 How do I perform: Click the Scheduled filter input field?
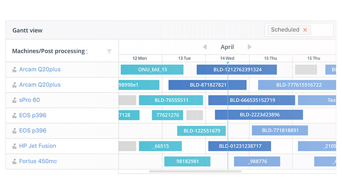(x=299, y=30)
